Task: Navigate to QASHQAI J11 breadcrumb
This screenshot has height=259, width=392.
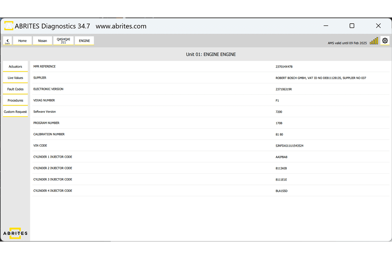Action: coord(63,41)
